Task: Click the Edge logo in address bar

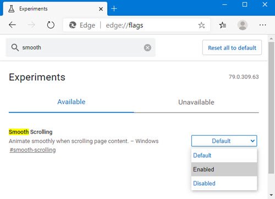Action: tap(73, 25)
